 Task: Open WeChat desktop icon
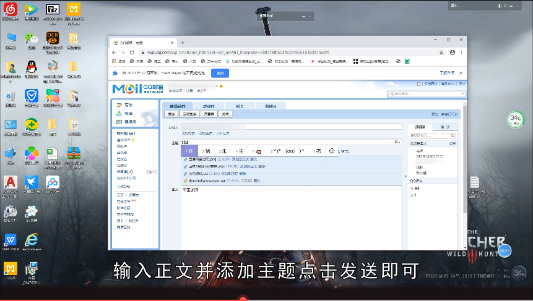click(x=32, y=38)
